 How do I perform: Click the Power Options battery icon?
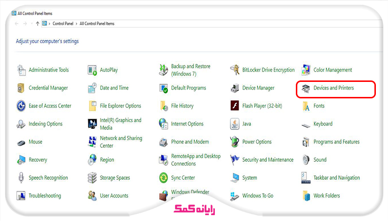point(235,142)
